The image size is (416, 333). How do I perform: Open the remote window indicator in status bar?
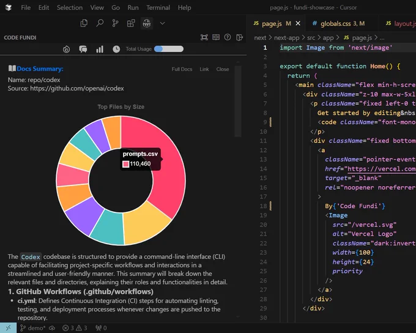pos(8,328)
